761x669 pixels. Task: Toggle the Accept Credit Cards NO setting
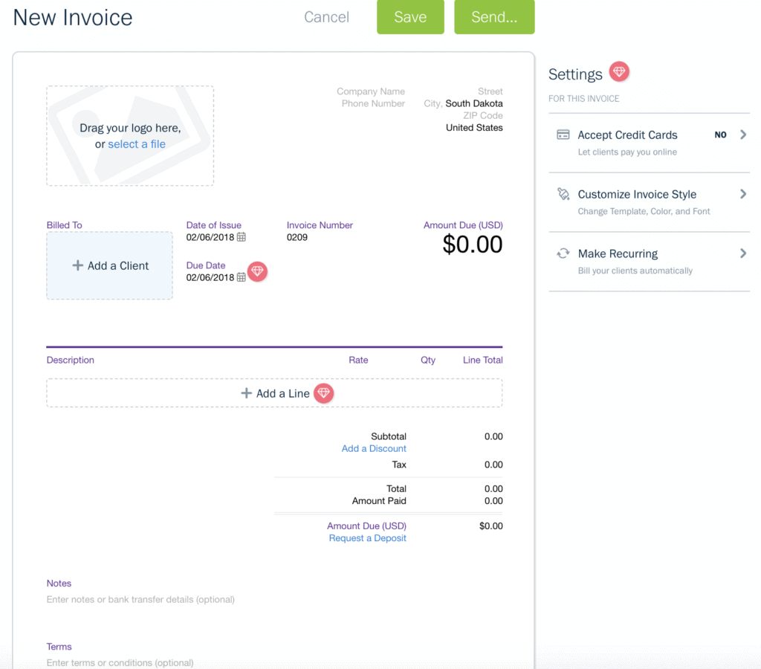point(720,135)
